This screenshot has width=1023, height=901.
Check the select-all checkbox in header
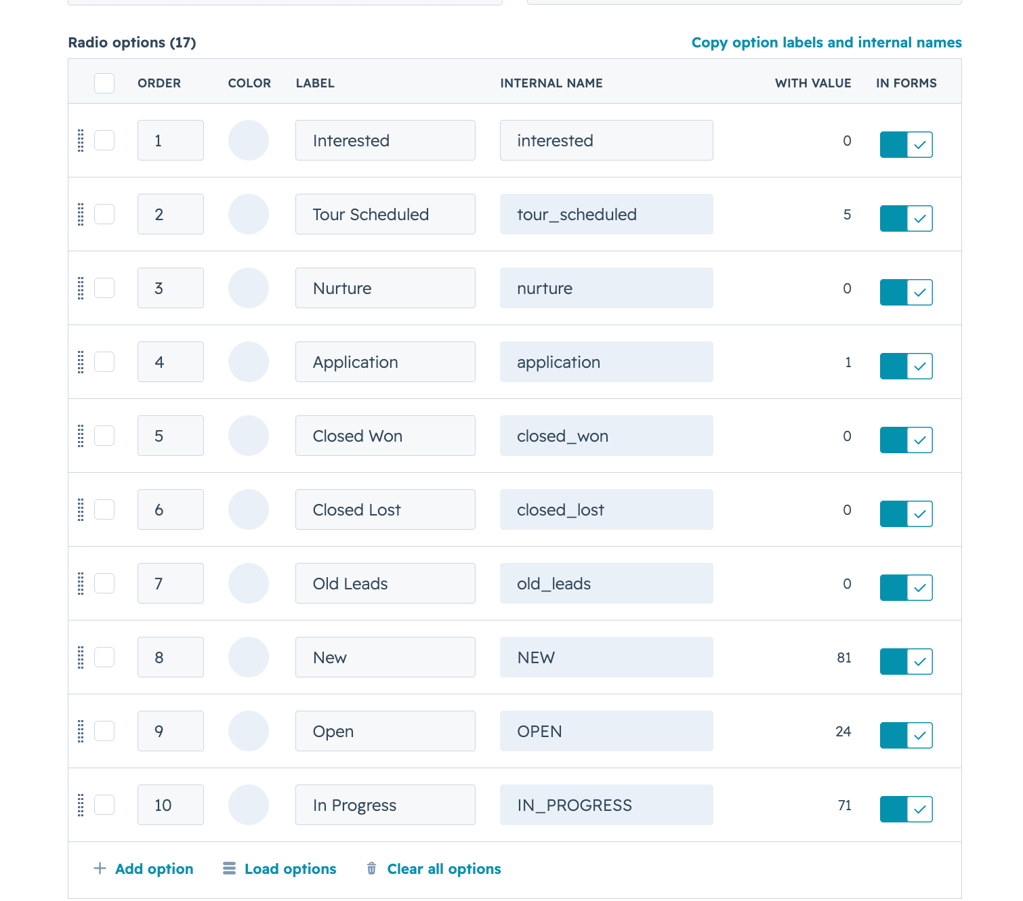pos(104,83)
